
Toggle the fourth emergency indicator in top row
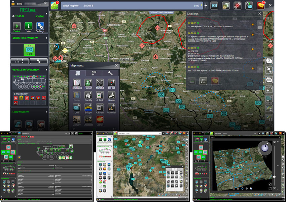coord(32,98)
